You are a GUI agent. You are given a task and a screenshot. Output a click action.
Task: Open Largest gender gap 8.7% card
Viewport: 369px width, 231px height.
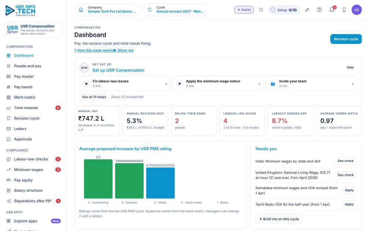291,121
